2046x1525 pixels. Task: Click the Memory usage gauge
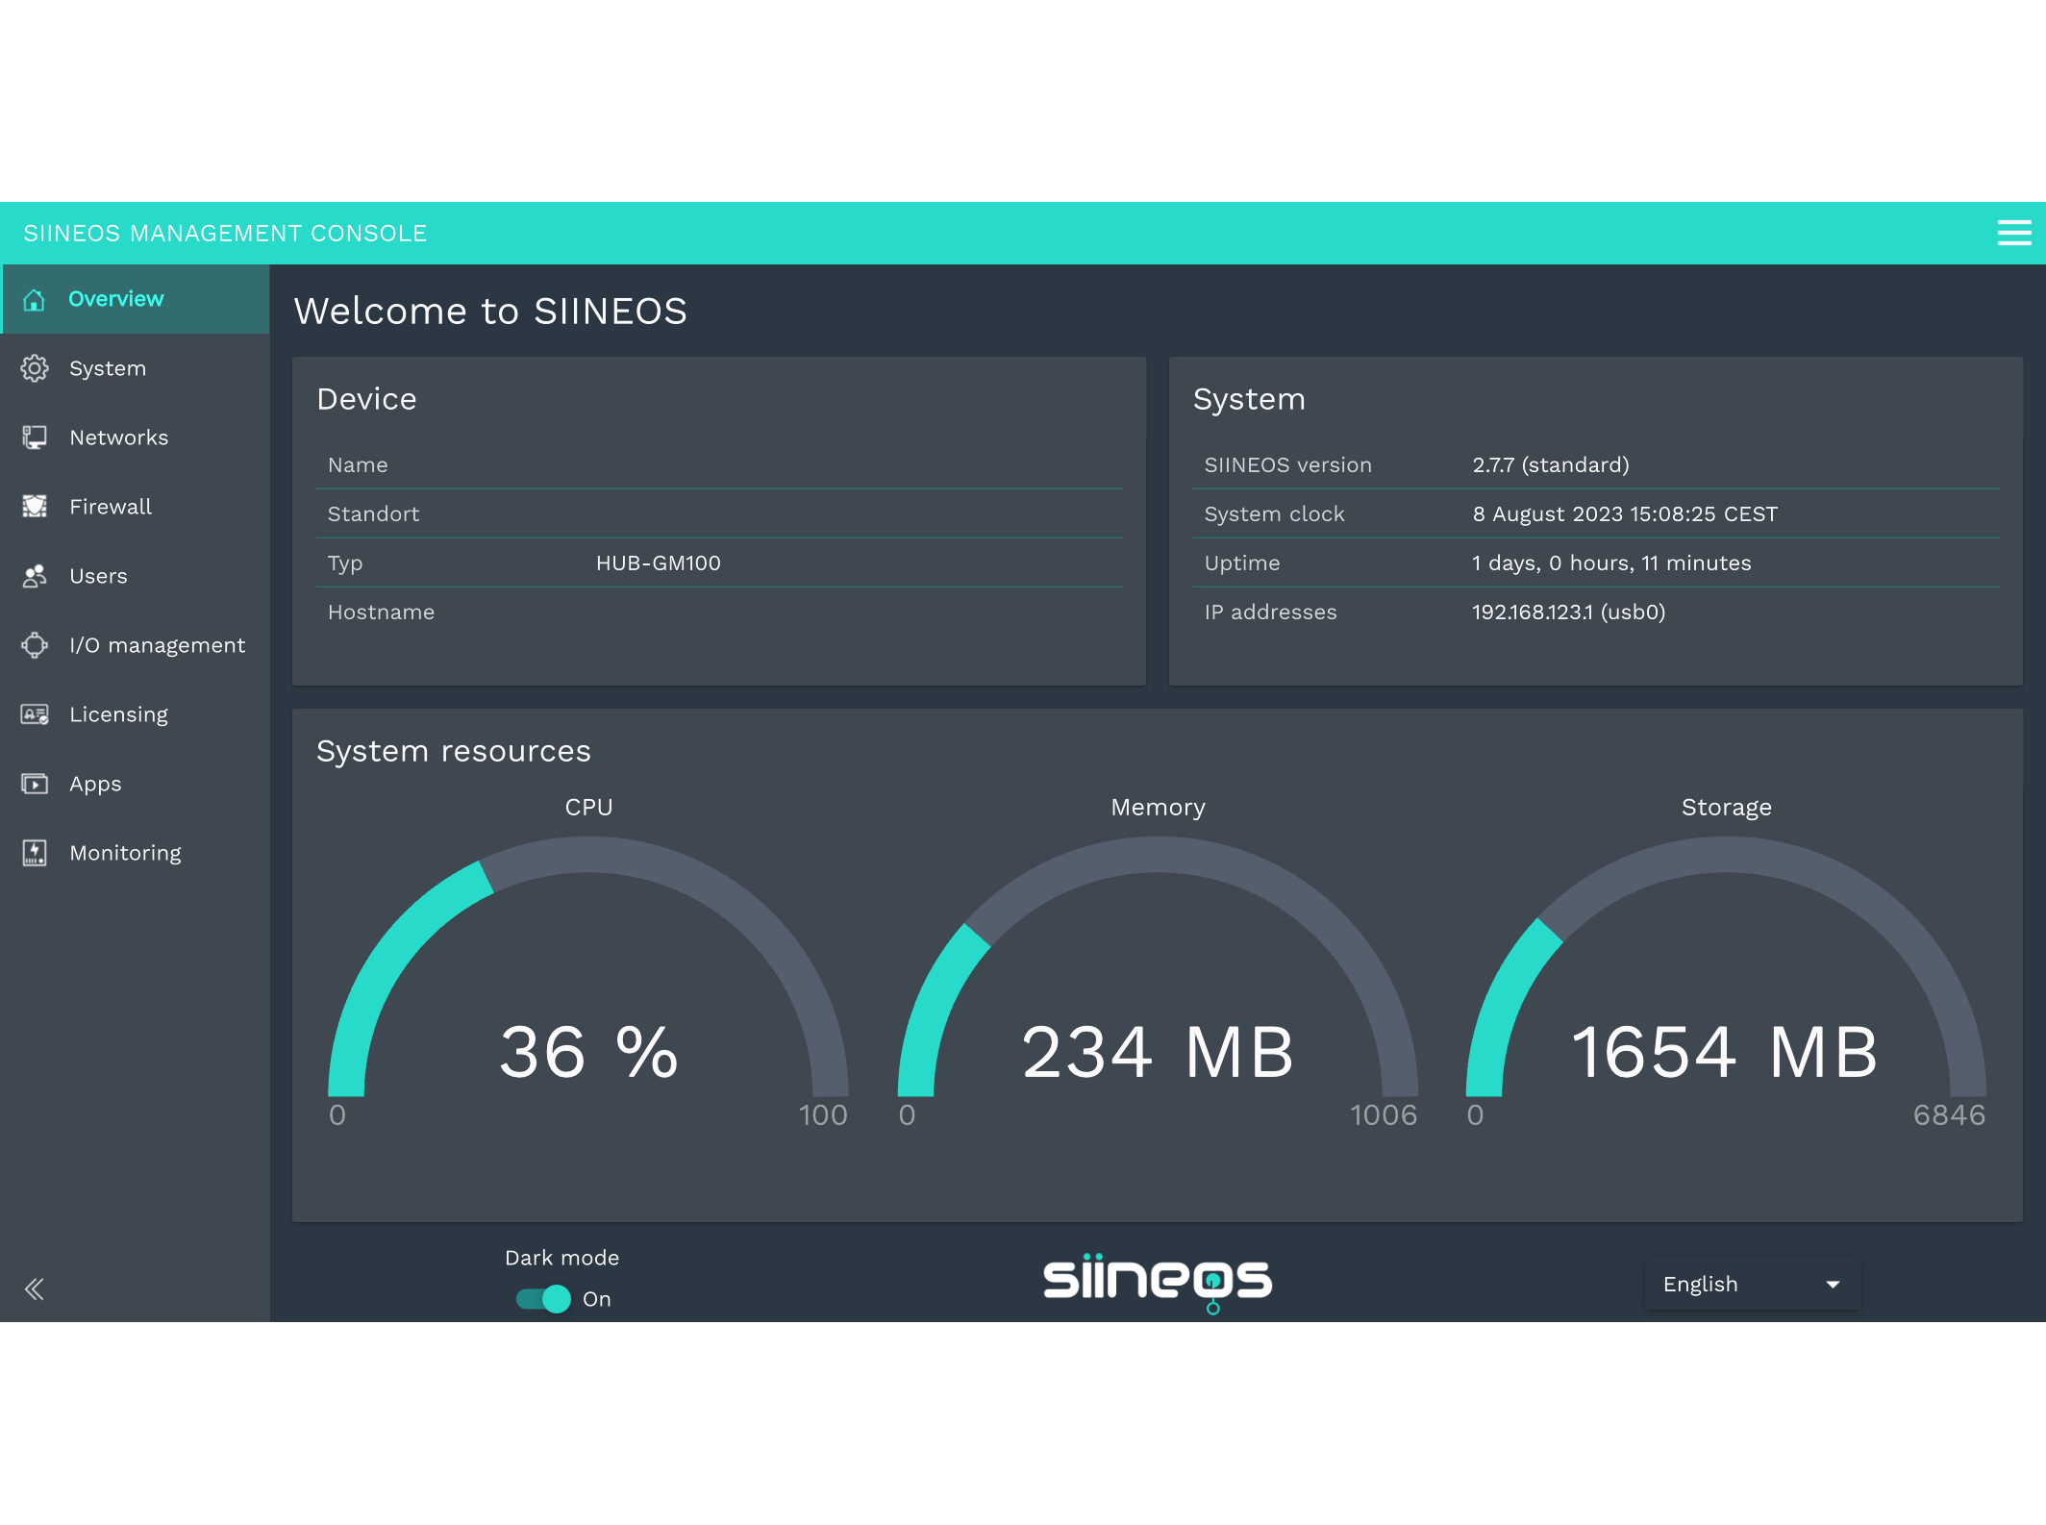coord(1158,966)
